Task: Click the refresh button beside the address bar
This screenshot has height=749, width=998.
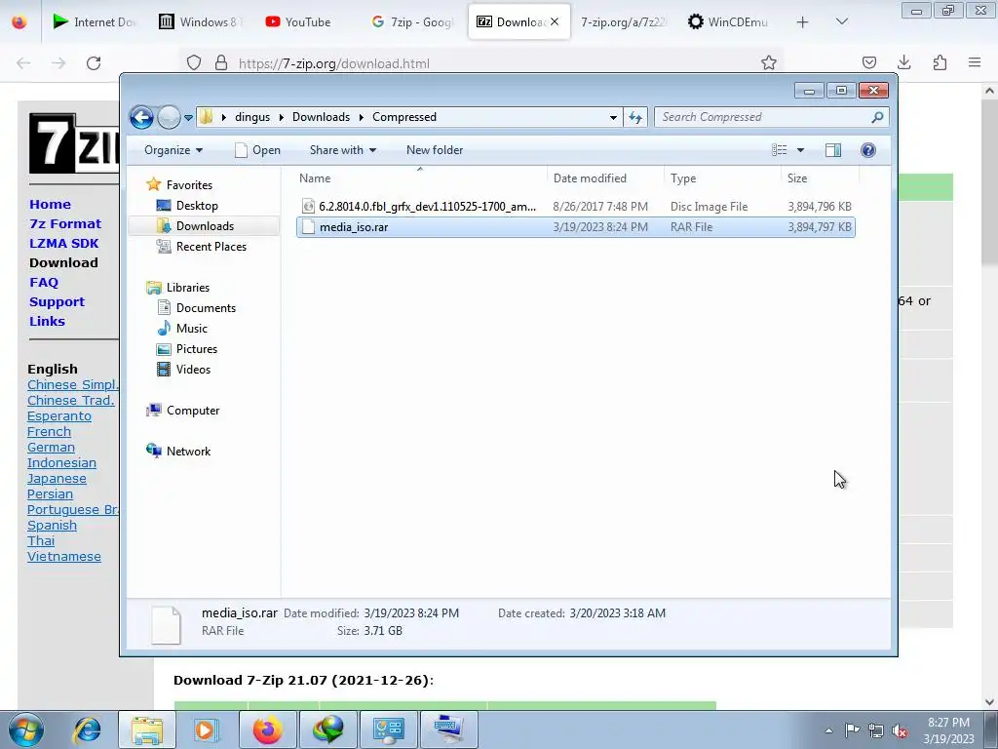Action: [x=635, y=117]
